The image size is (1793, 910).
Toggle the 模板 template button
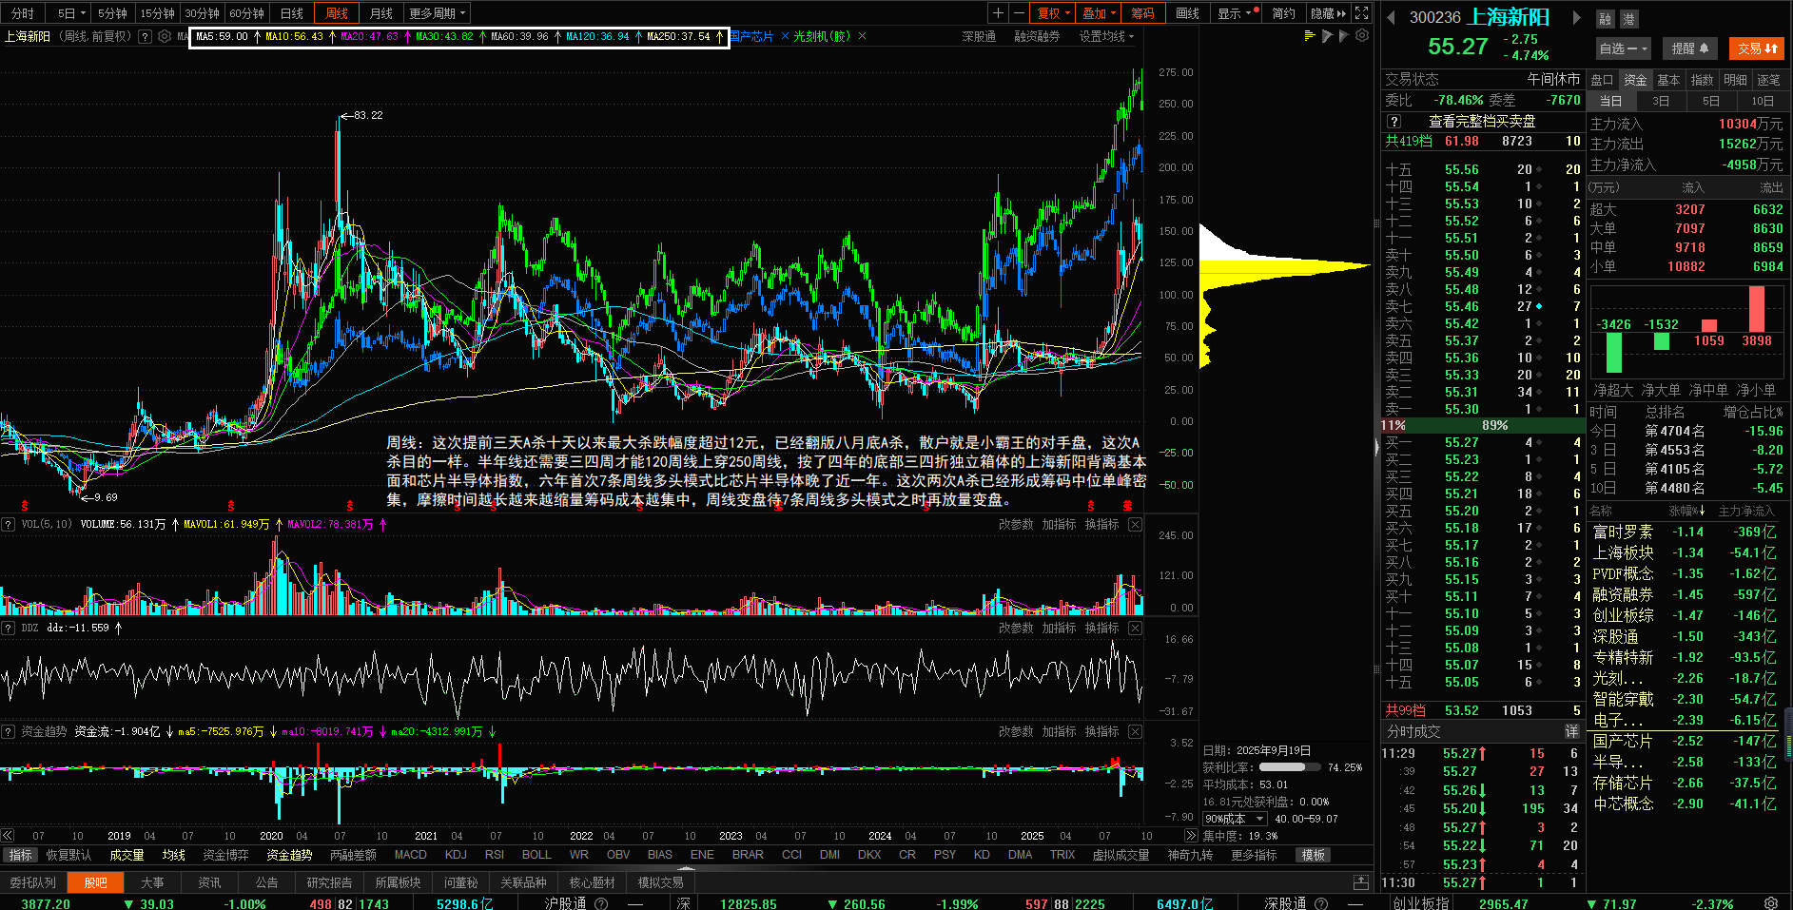[x=1314, y=855]
